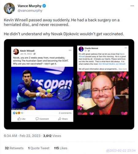The height and width of the screenshot is (154, 138).
Task: Open the tweet's three-dot more menu
Action: (x=132, y=6)
